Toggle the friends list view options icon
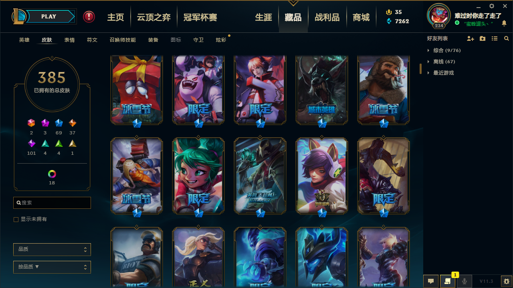Image resolution: width=513 pixels, height=288 pixels. 495,38
